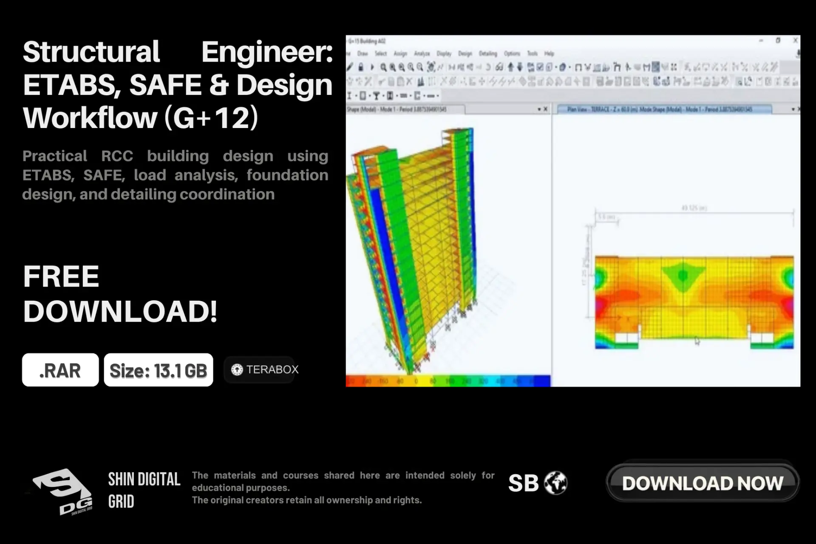
Task: Click the I-beam section icon
Action: pos(349,95)
